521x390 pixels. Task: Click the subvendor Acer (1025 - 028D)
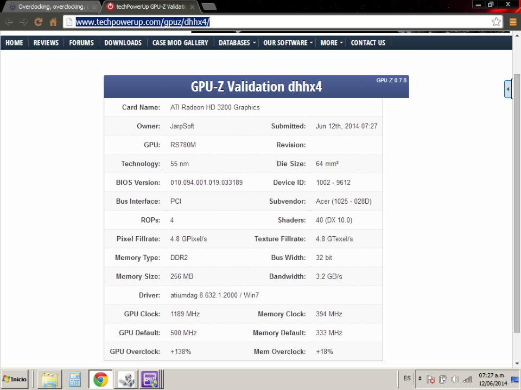click(x=344, y=201)
